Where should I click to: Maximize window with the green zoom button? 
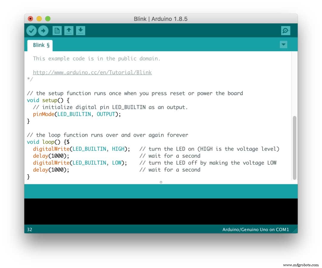point(48,18)
